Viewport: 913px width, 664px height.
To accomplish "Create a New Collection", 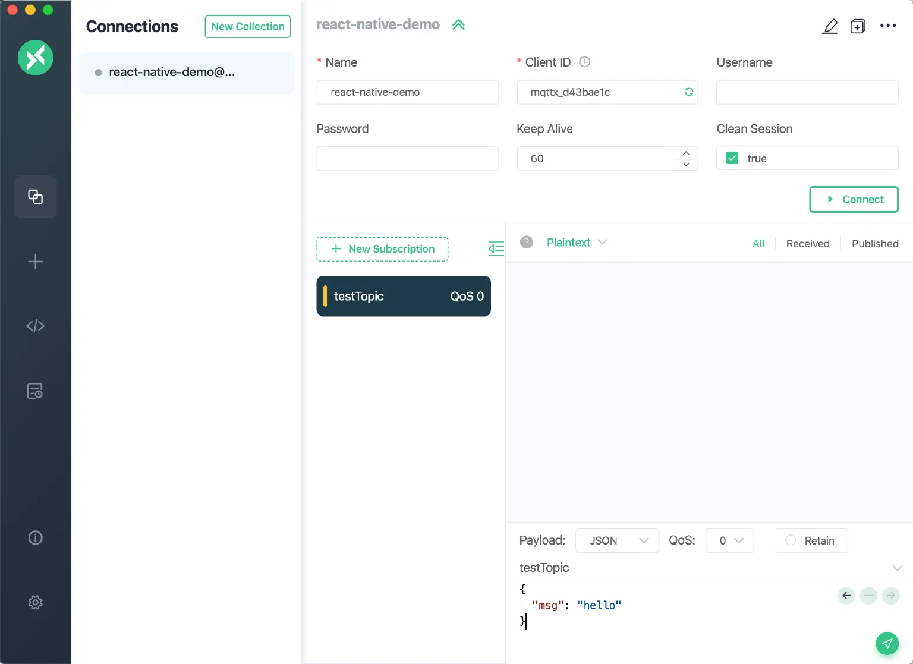I will [x=247, y=27].
